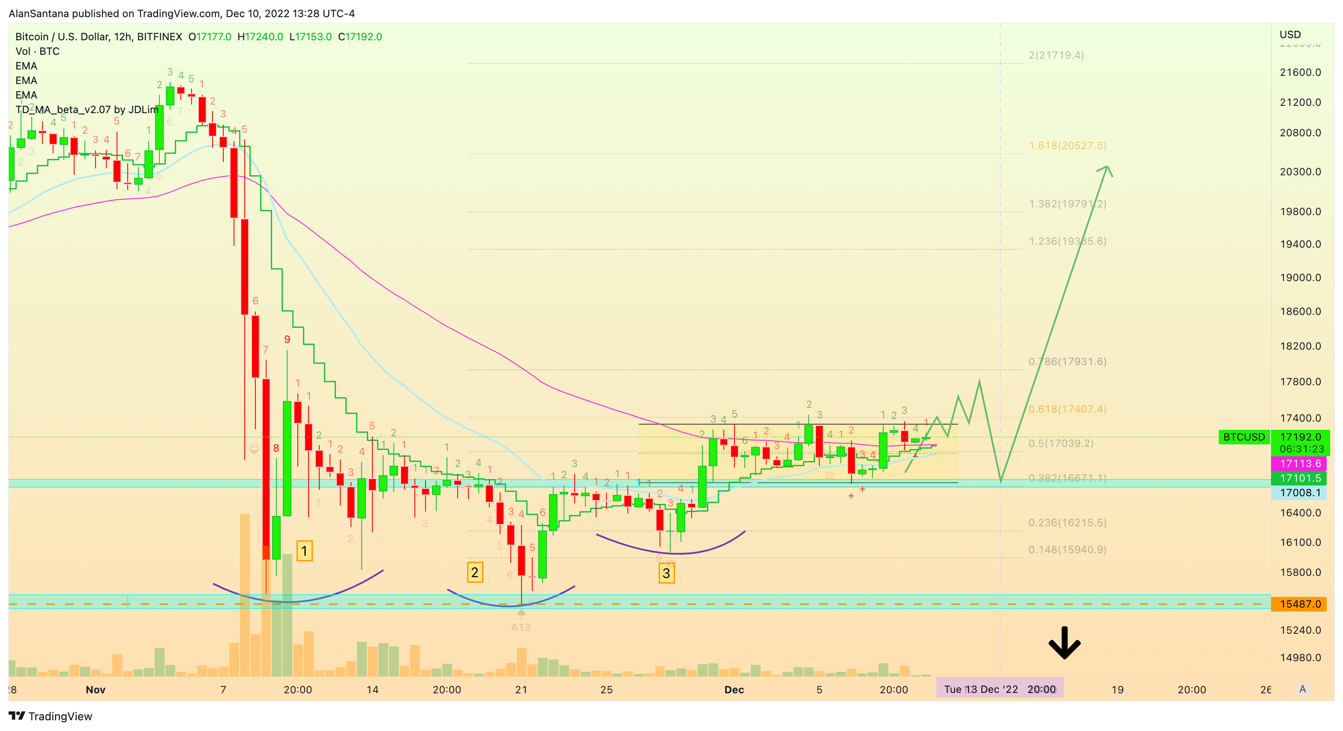This screenshot has width=1343, height=731.
Task: Select the Fib label 0.148(15940.9)
Action: 1067,550
